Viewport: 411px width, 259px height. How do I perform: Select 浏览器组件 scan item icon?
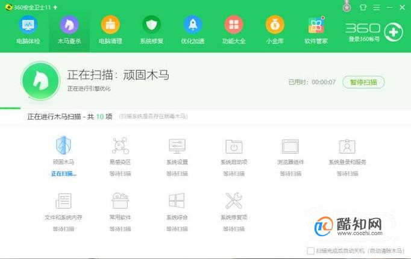click(x=290, y=146)
